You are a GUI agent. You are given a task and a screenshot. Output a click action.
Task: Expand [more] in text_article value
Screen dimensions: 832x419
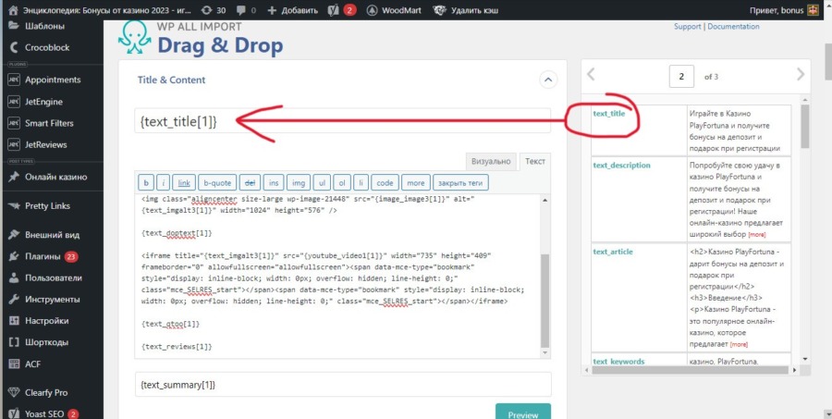739,345
